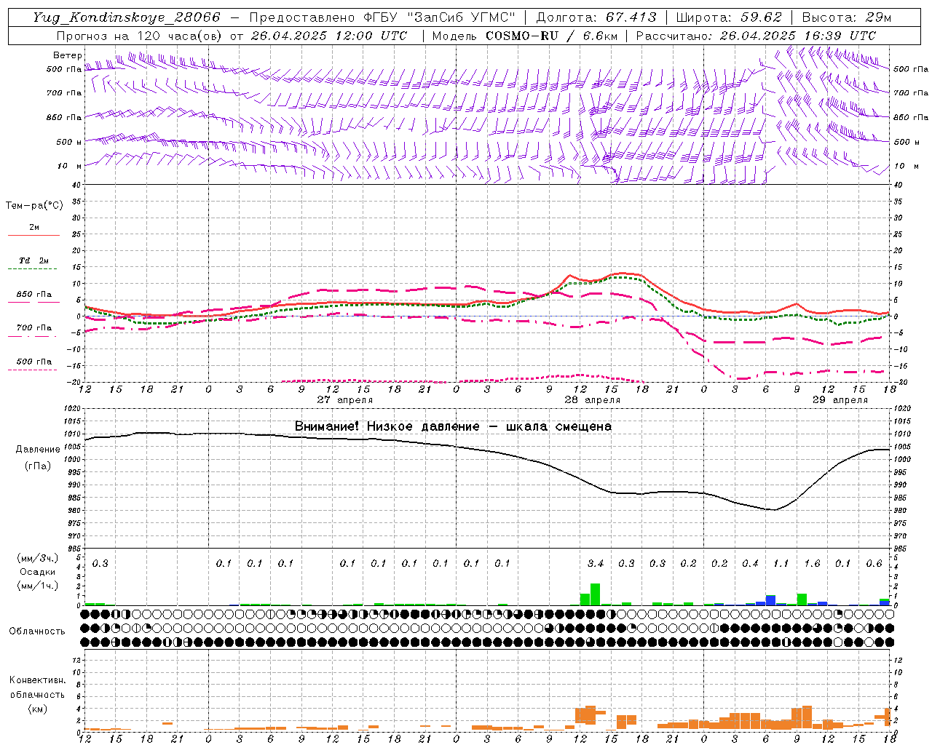Click the warning Внимание! Низкое давление

387,426
